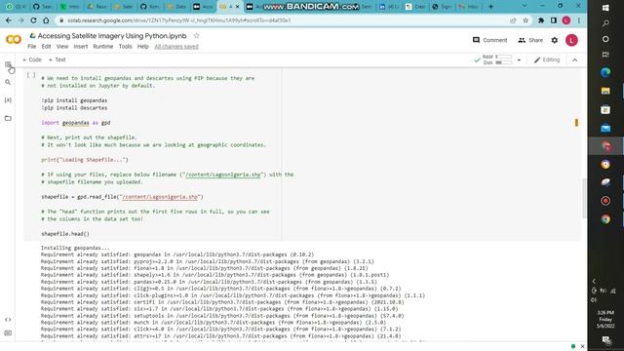This screenshot has width=624, height=351.
Task: Open the Tools menu
Action: 125,47
